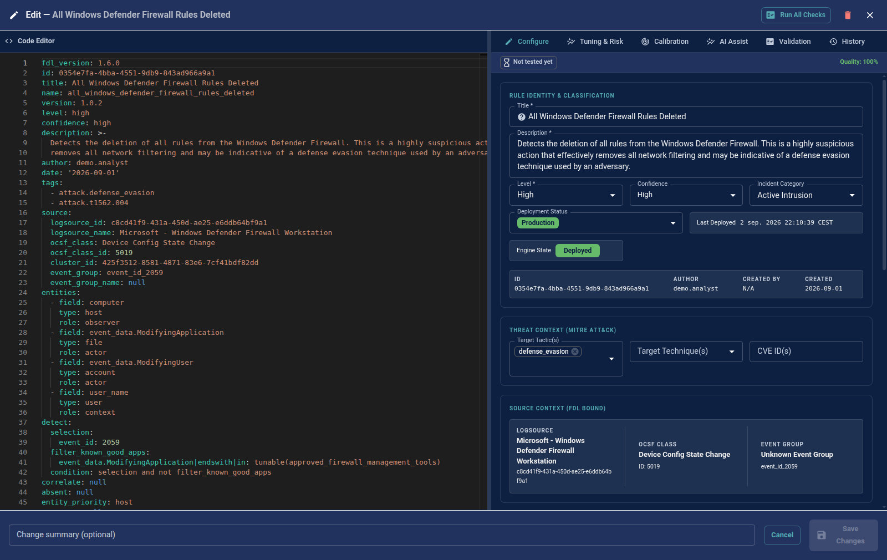Image resolution: width=887 pixels, height=560 pixels.
Task: Click the pencil edit icon beside title
Action: tap(14, 15)
